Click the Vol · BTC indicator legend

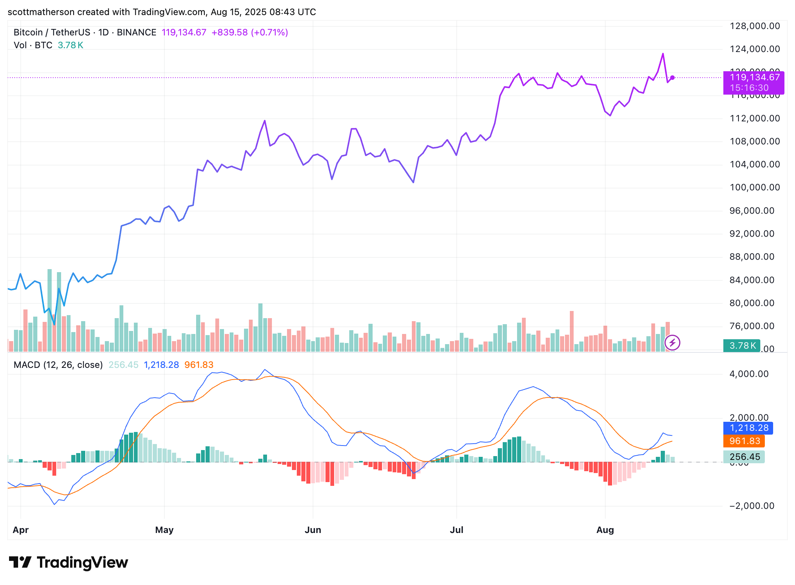(x=33, y=45)
